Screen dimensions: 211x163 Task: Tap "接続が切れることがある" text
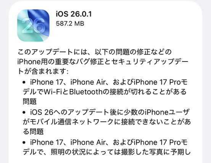point(148,92)
